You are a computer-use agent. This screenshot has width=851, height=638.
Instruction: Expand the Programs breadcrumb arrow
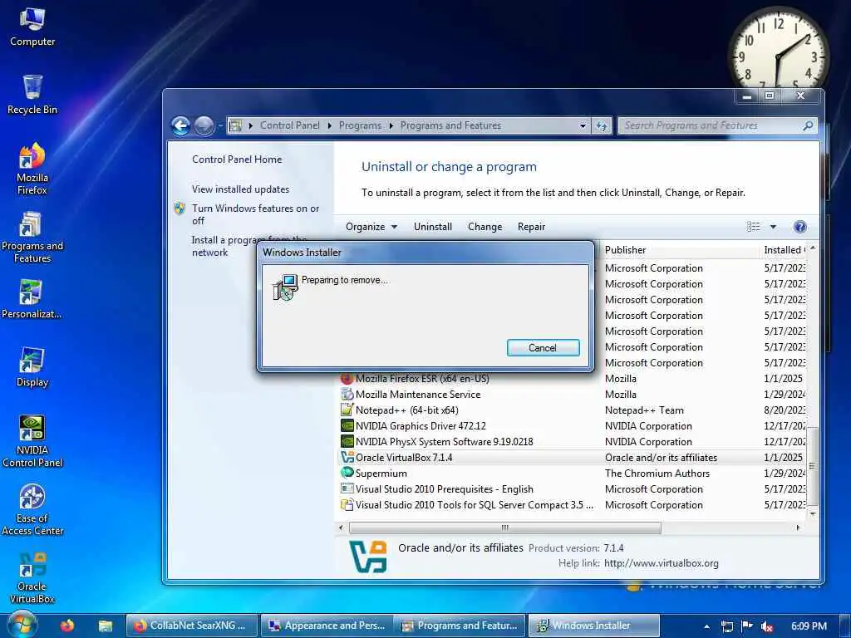[x=391, y=125]
